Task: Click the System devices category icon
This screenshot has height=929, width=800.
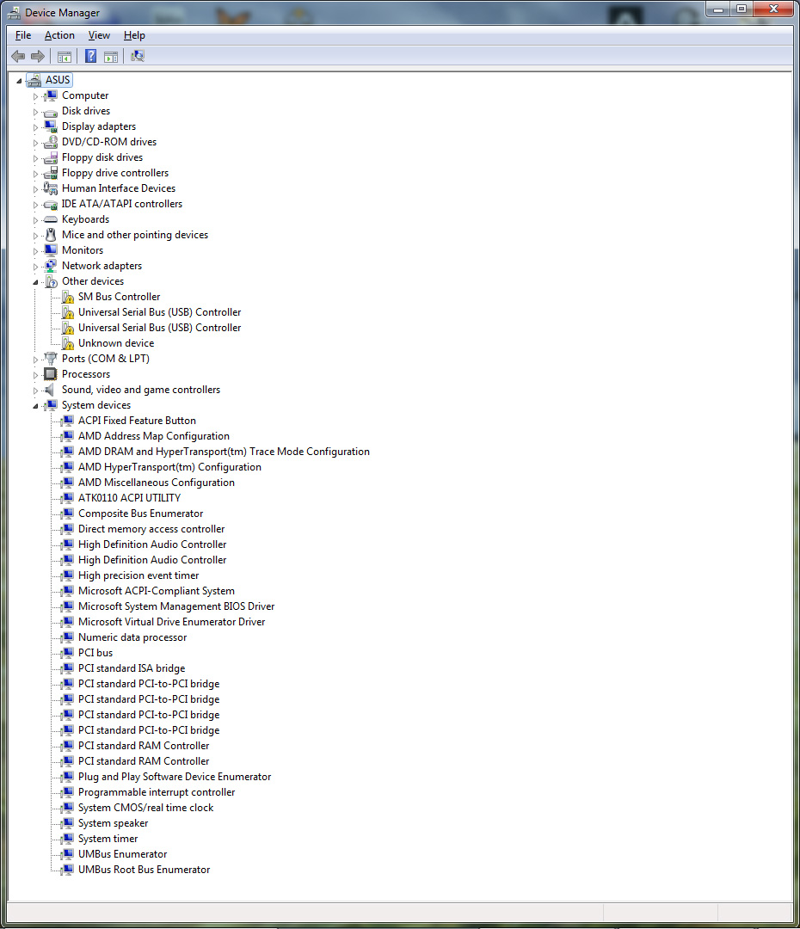Action: point(51,405)
